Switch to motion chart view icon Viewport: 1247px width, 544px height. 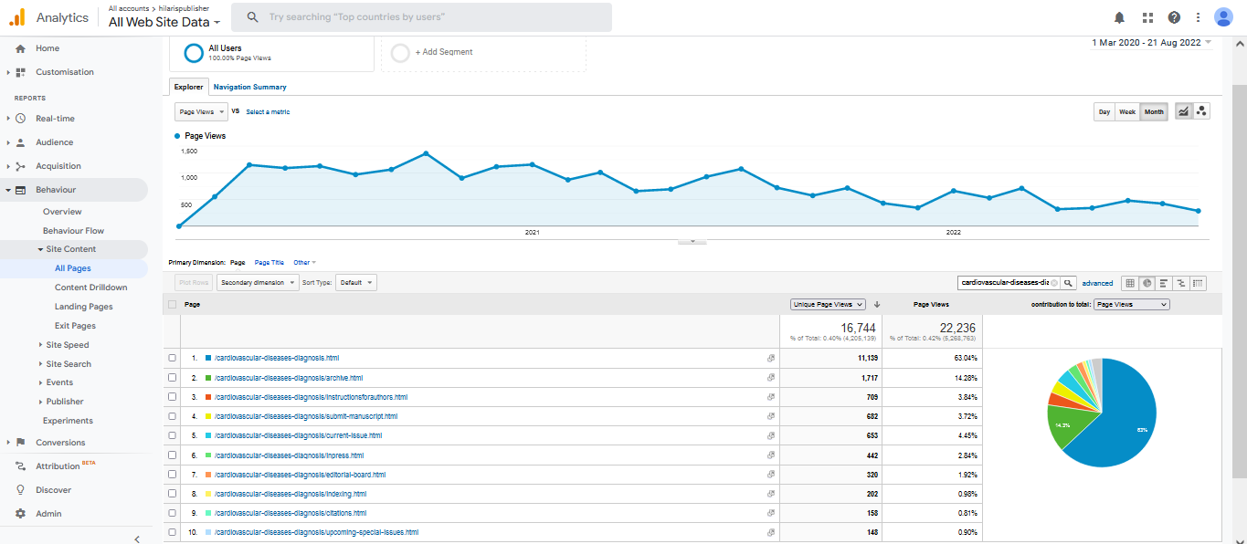pyautogui.click(x=1201, y=111)
